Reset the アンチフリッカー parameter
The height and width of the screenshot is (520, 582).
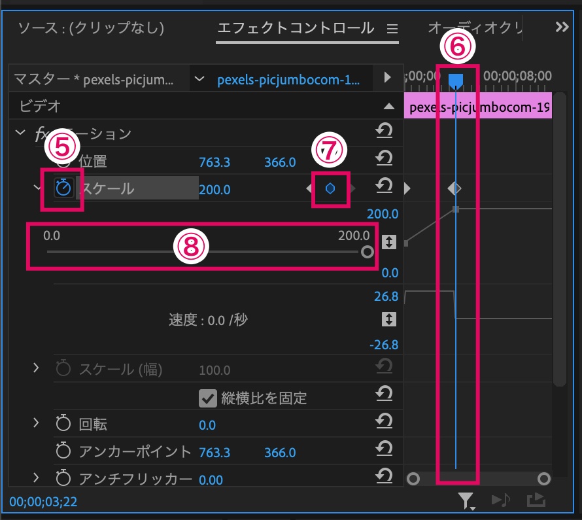tap(384, 476)
